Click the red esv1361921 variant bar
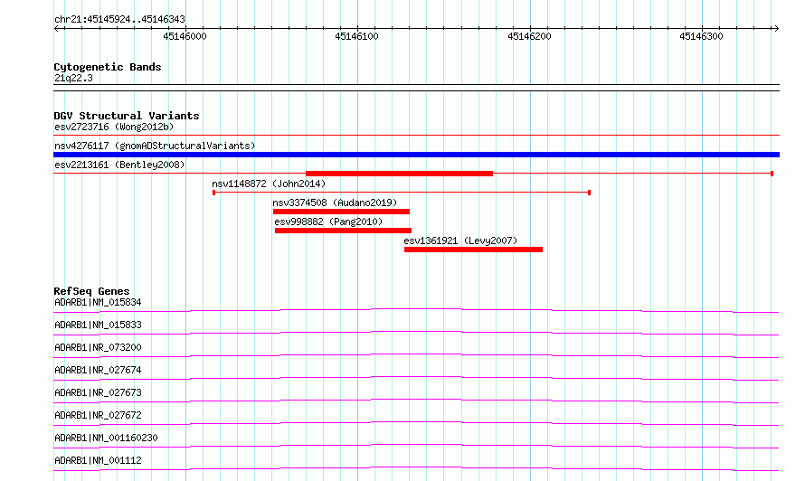This screenshot has height=481, width=805. tap(473, 250)
